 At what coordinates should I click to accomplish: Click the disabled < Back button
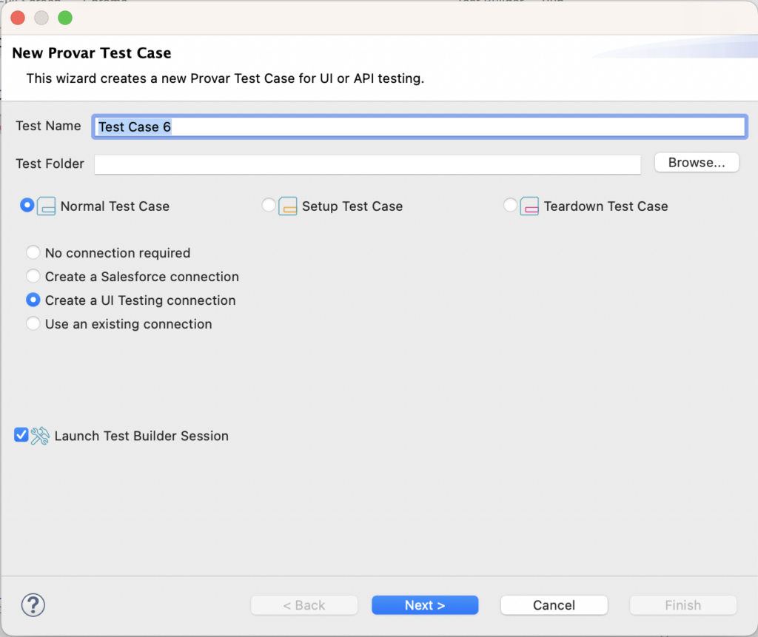coord(304,605)
